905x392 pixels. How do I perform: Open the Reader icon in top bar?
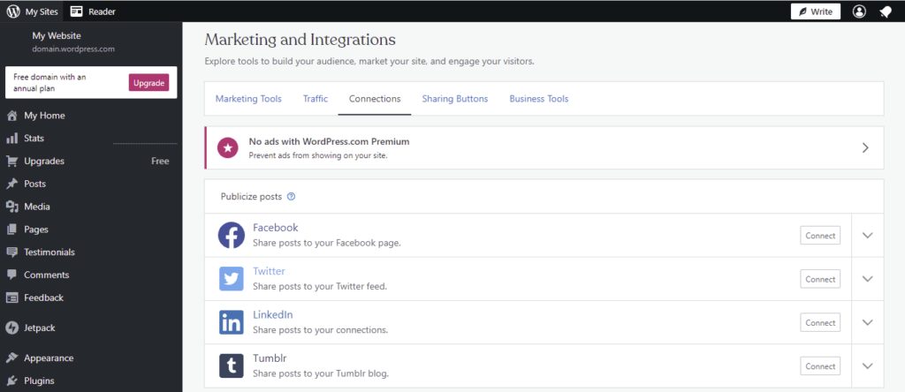pyautogui.click(x=76, y=11)
